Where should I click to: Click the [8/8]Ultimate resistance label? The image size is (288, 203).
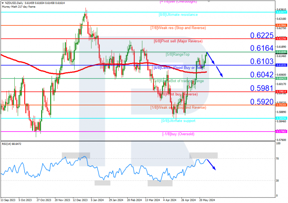pos(178,14)
